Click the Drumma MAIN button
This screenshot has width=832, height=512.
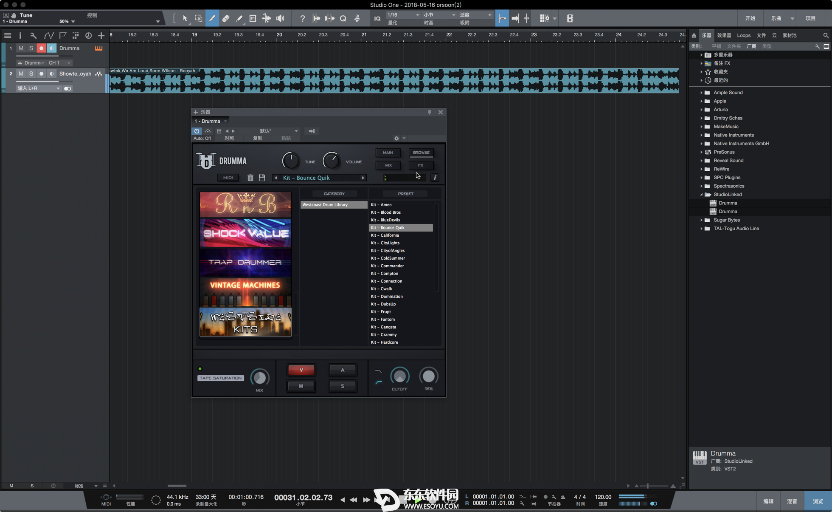click(388, 153)
